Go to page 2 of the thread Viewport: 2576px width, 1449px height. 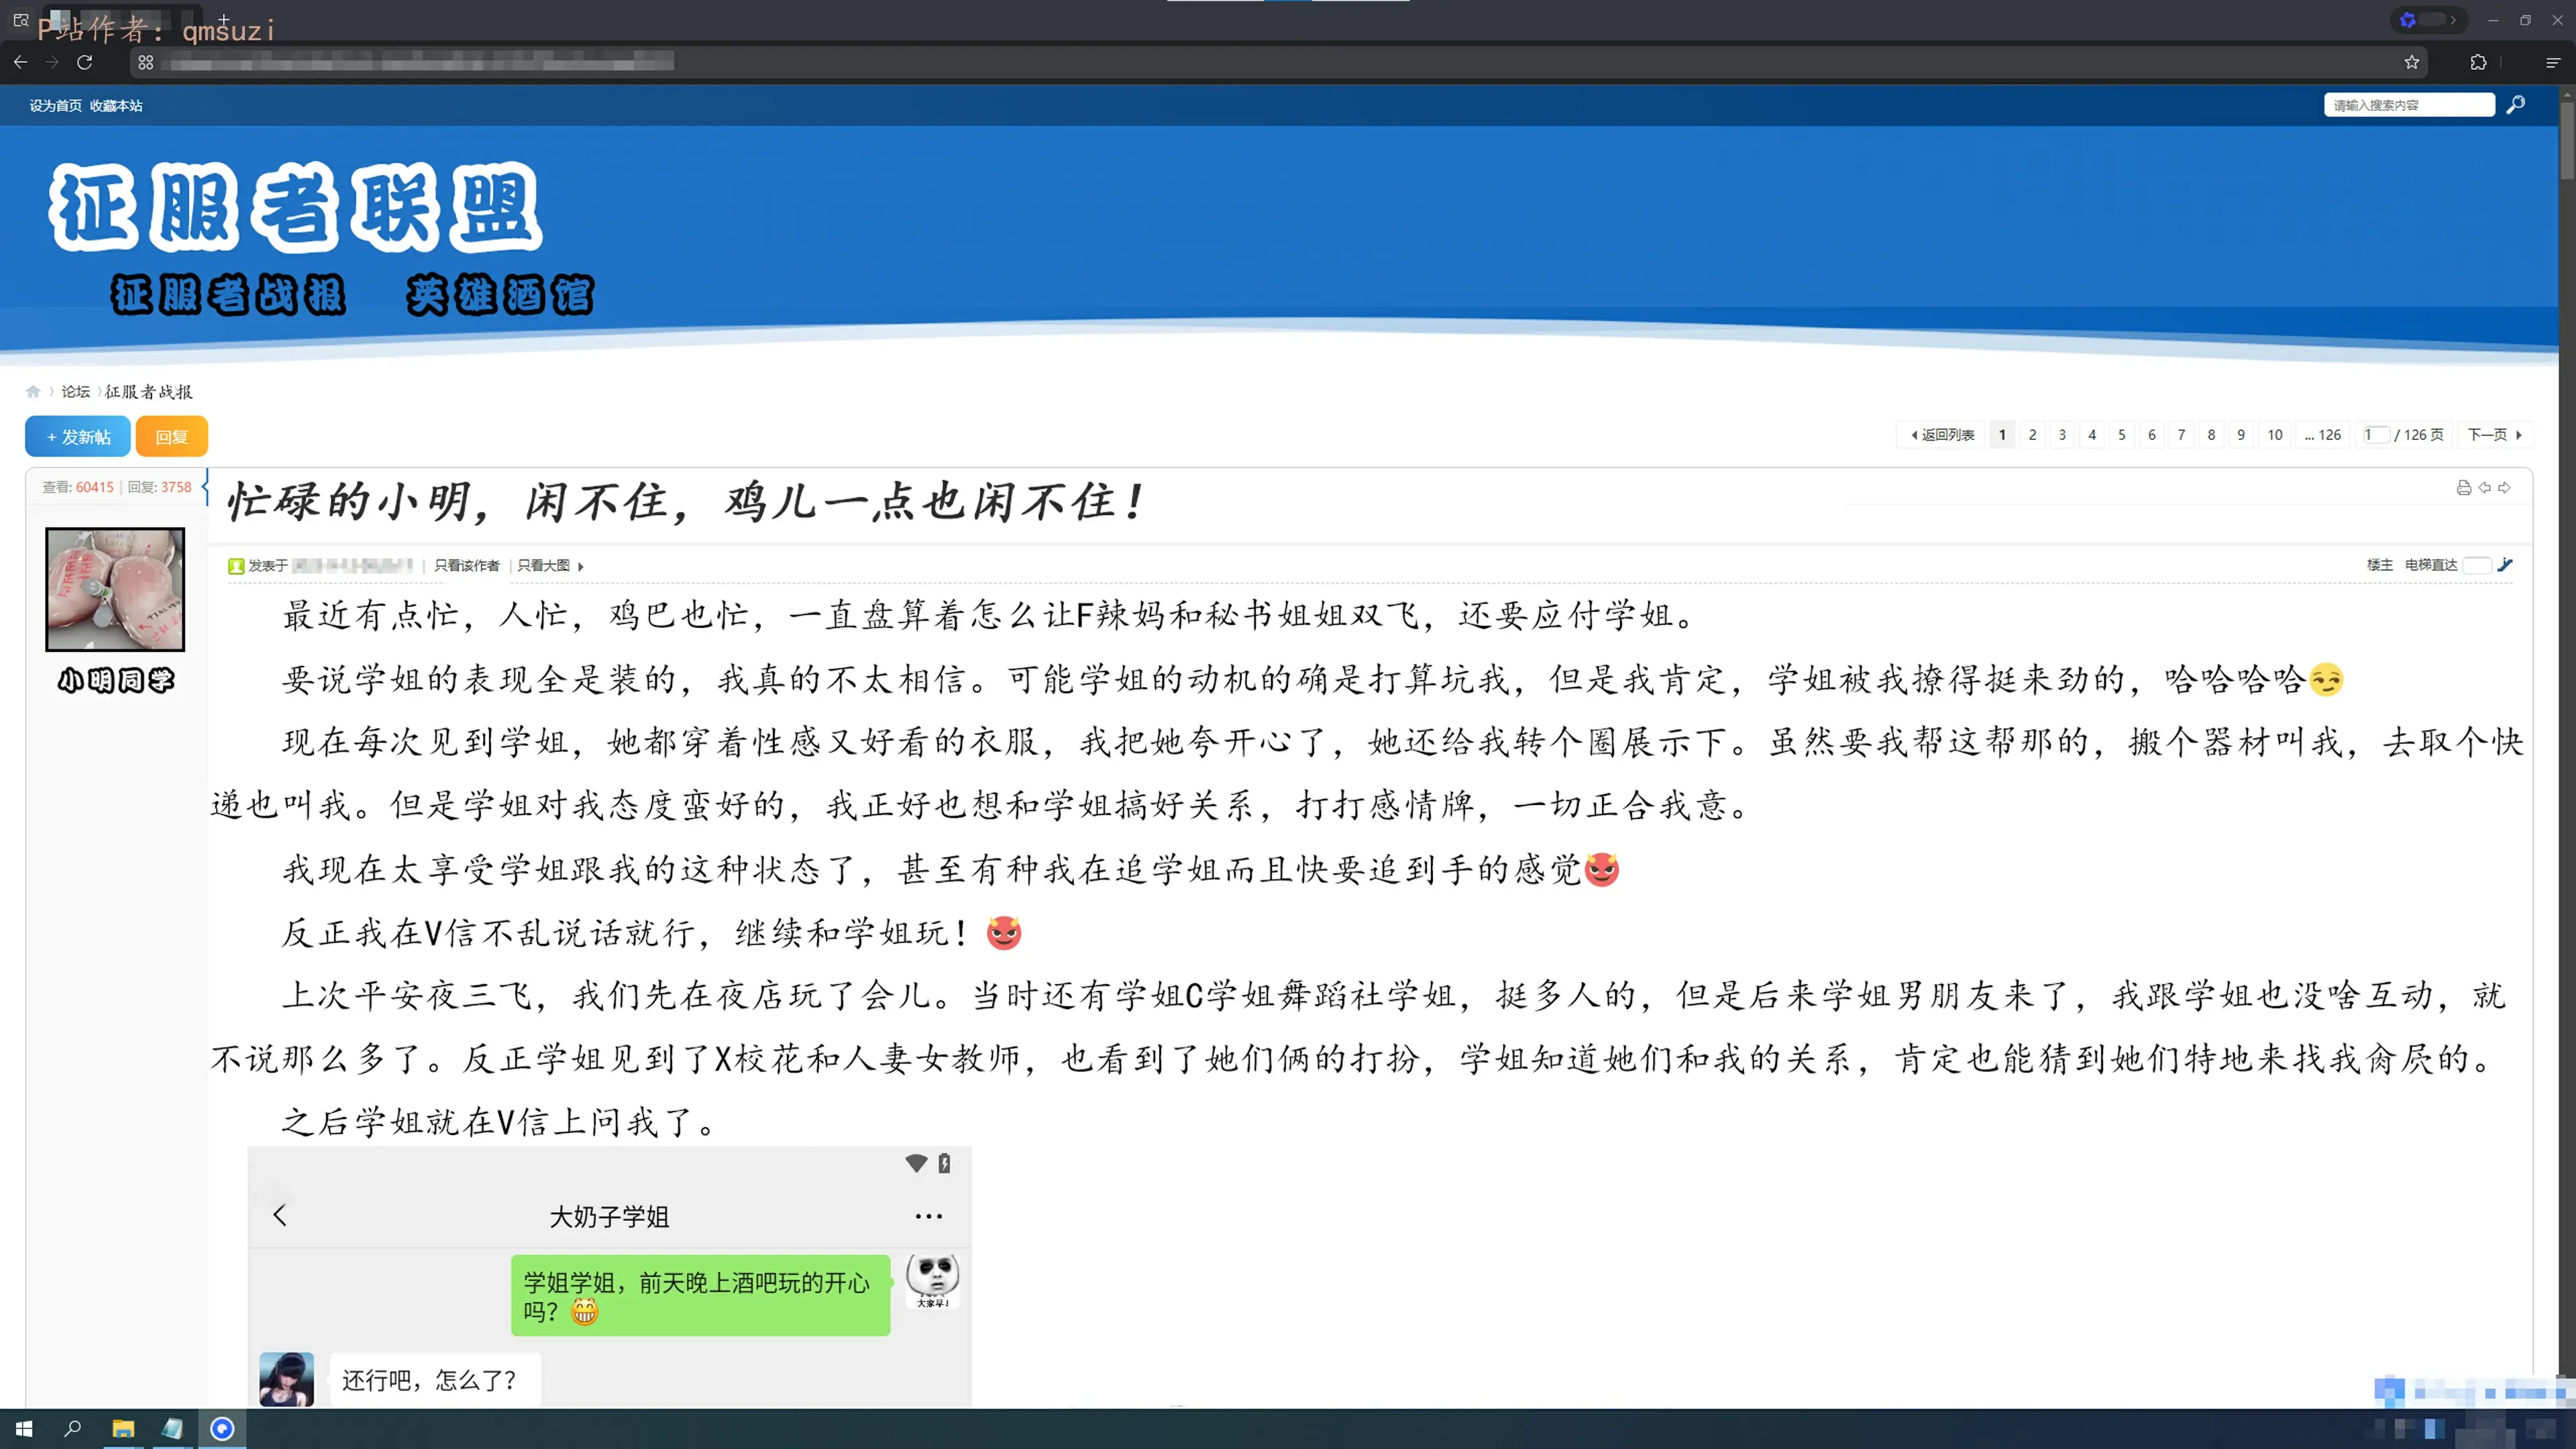tap(2032, 435)
